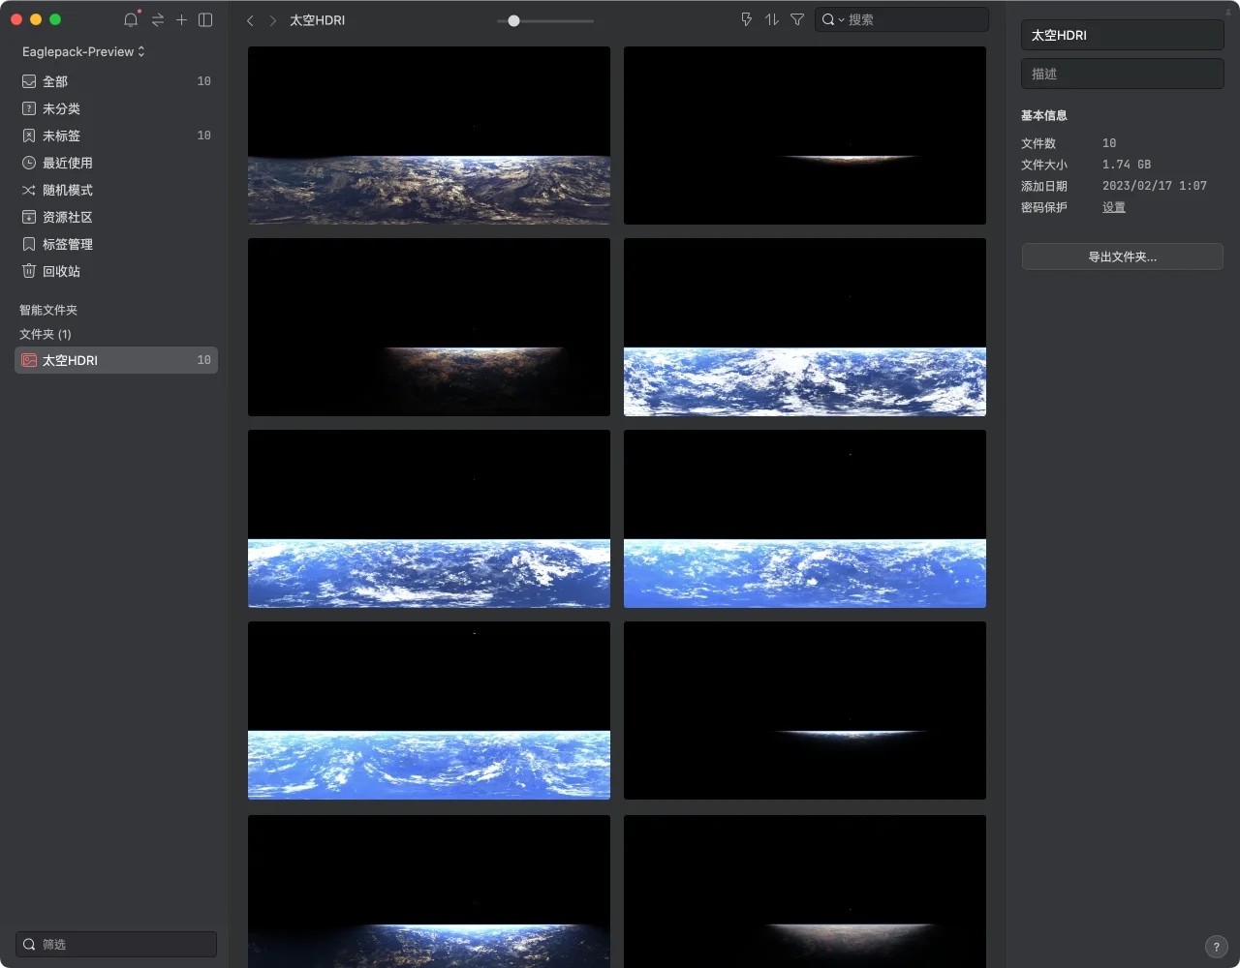Click the plus add icon in sidebar
This screenshot has height=968, width=1240.
pyautogui.click(x=181, y=19)
